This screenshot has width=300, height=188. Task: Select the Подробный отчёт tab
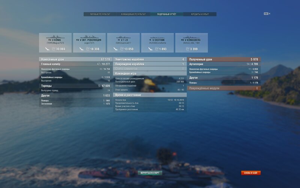[x=166, y=14]
